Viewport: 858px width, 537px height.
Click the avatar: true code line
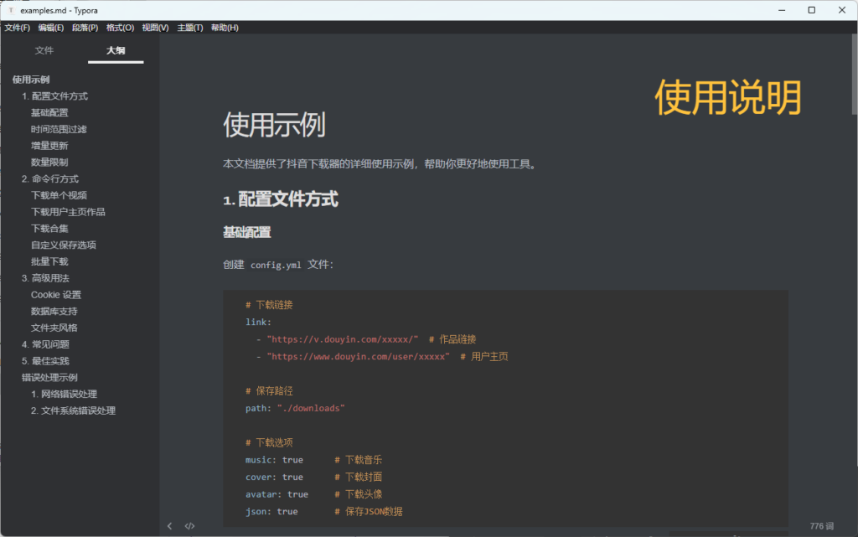(277, 494)
